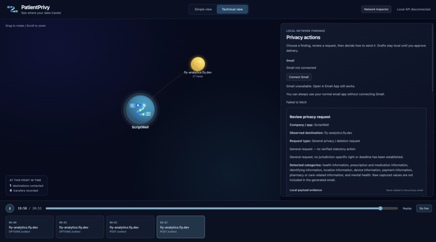
Task: Select the ScriptWell app node
Action: pyautogui.click(x=140, y=110)
